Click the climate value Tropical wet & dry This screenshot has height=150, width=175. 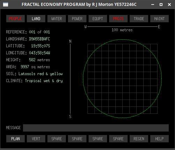(x=44, y=81)
